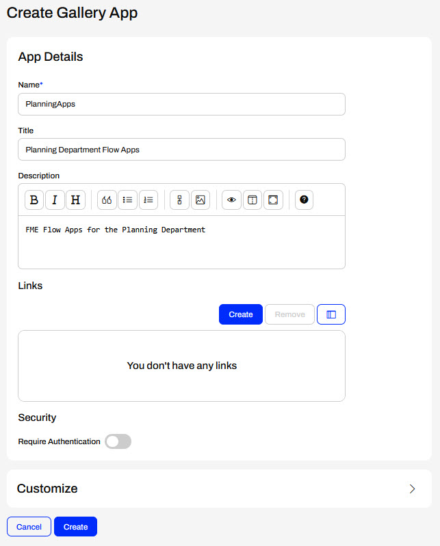Image resolution: width=440 pixels, height=546 pixels.
Task: Submit the form with bottom Create button
Action: click(x=76, y=527)
